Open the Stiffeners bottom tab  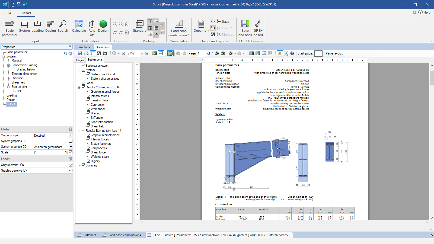click(87, 235)
